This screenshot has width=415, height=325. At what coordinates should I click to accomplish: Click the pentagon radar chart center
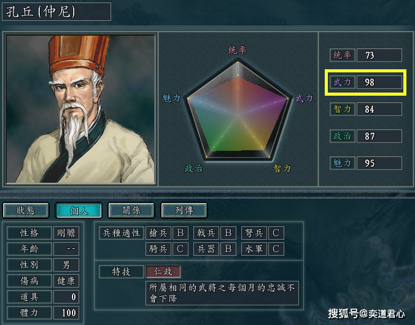[x=238, y=115]
